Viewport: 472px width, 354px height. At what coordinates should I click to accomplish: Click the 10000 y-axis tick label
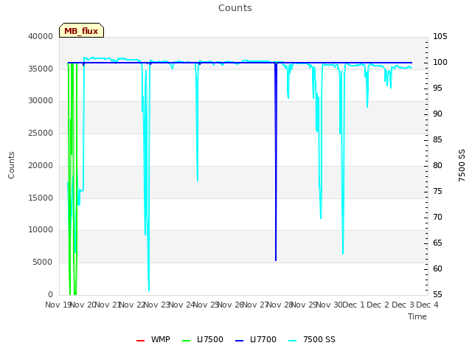[41, 229]
